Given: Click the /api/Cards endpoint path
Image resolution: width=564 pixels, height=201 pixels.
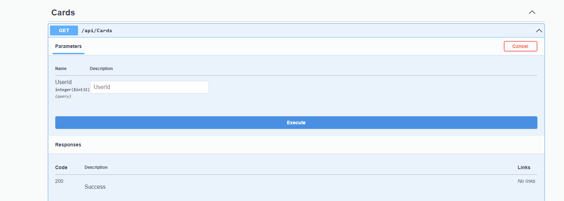Looking at the screenshot, I should [97, 30].
